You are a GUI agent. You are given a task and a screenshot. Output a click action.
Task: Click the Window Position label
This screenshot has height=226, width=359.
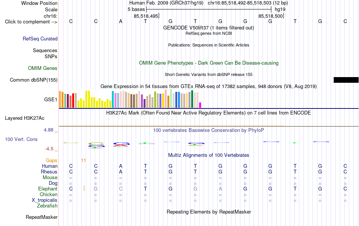[x=39, y=3]
